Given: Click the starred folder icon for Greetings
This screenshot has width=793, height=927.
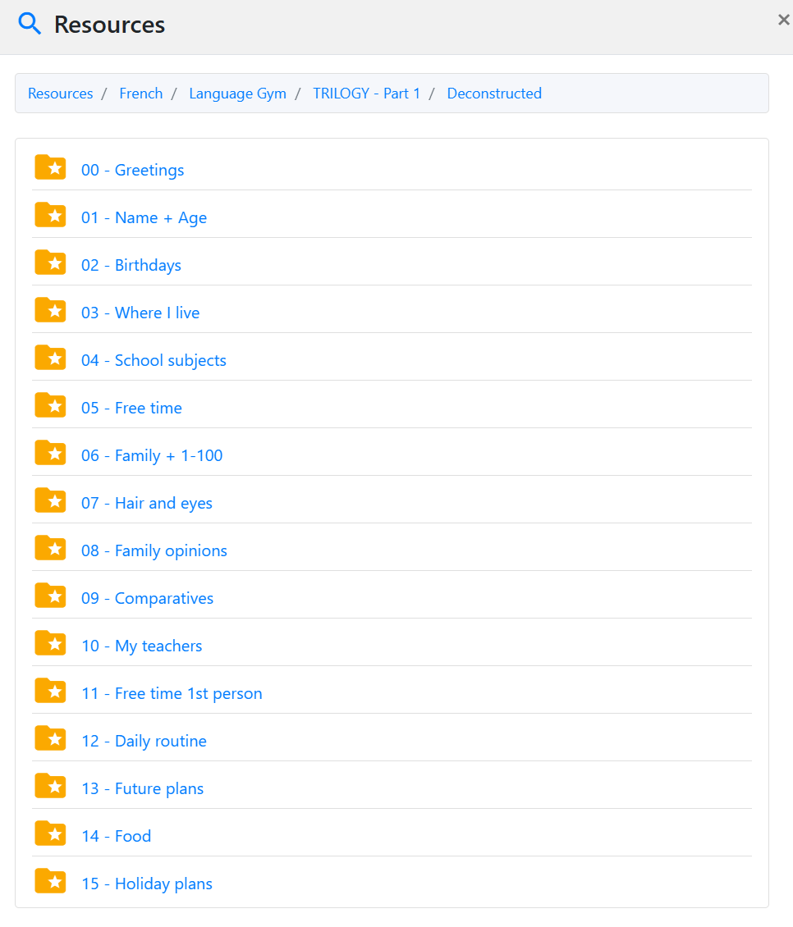Looking at the screenshot, I should coord(50,167).
